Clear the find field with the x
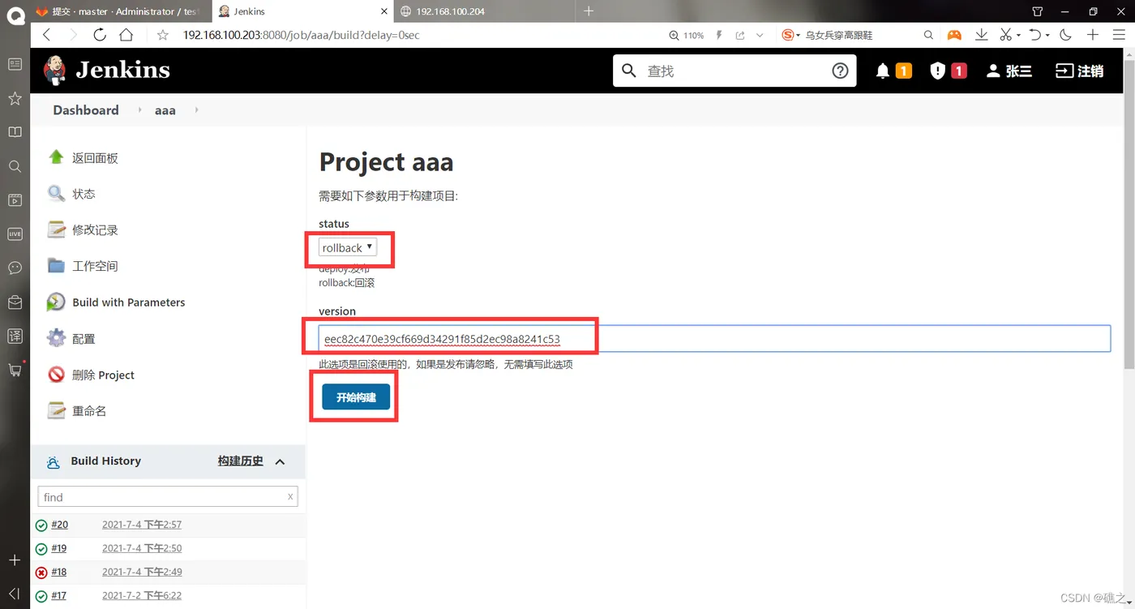The image size is (1135, 609). (x=290, y=496)
